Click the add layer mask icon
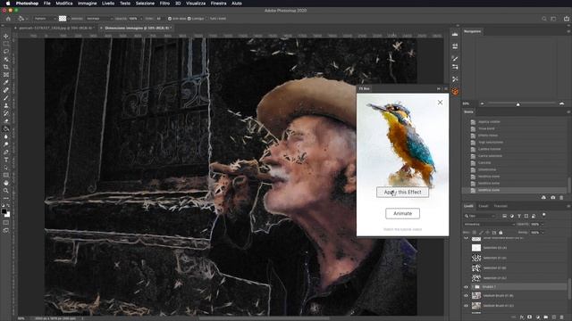 530,317
